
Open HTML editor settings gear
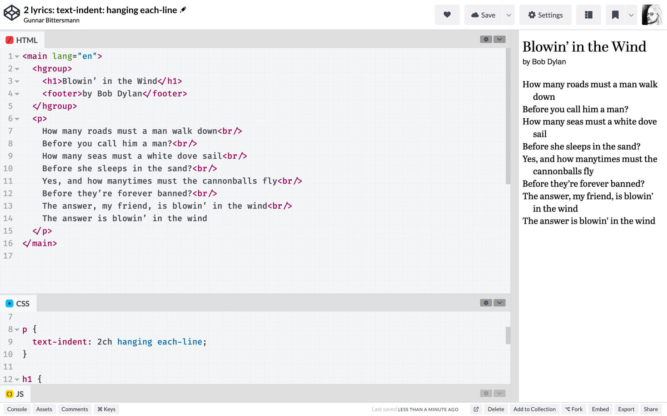point(486,39)
